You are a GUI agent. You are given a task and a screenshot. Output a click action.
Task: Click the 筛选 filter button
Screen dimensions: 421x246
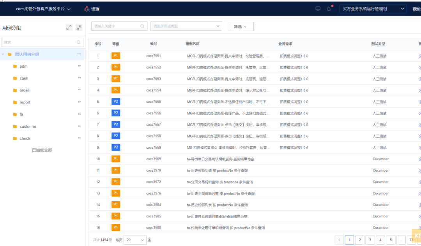(240, 26)
